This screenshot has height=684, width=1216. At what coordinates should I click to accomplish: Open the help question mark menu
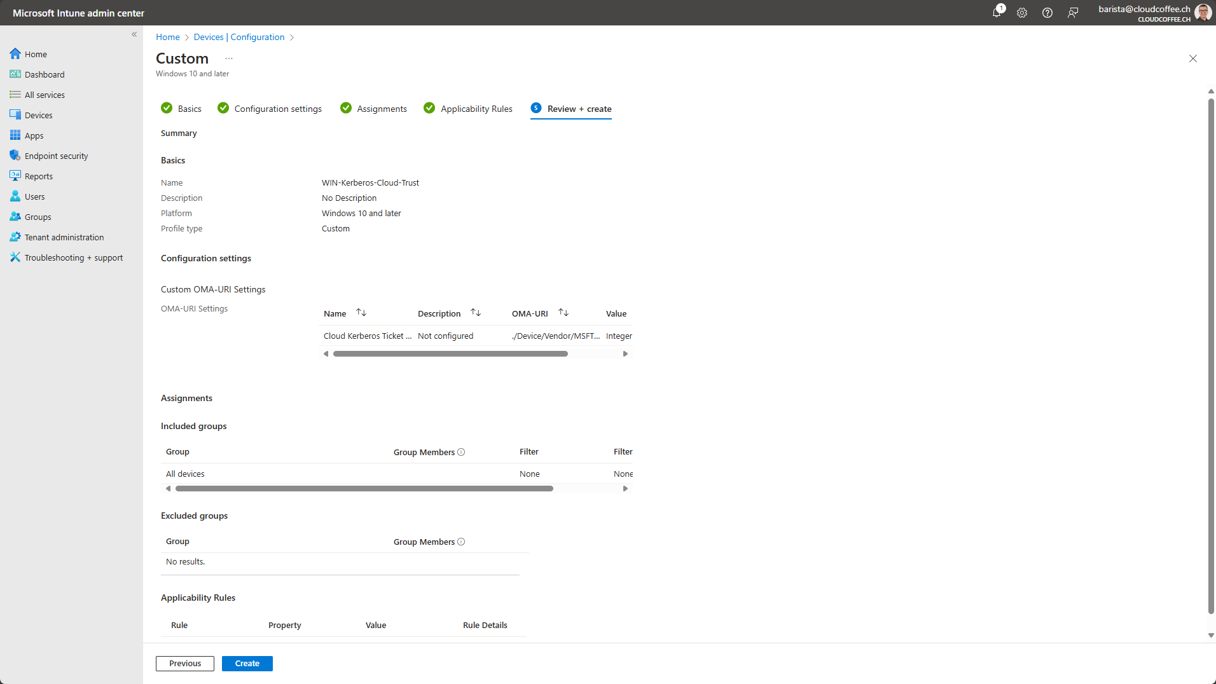point(1047,13)
